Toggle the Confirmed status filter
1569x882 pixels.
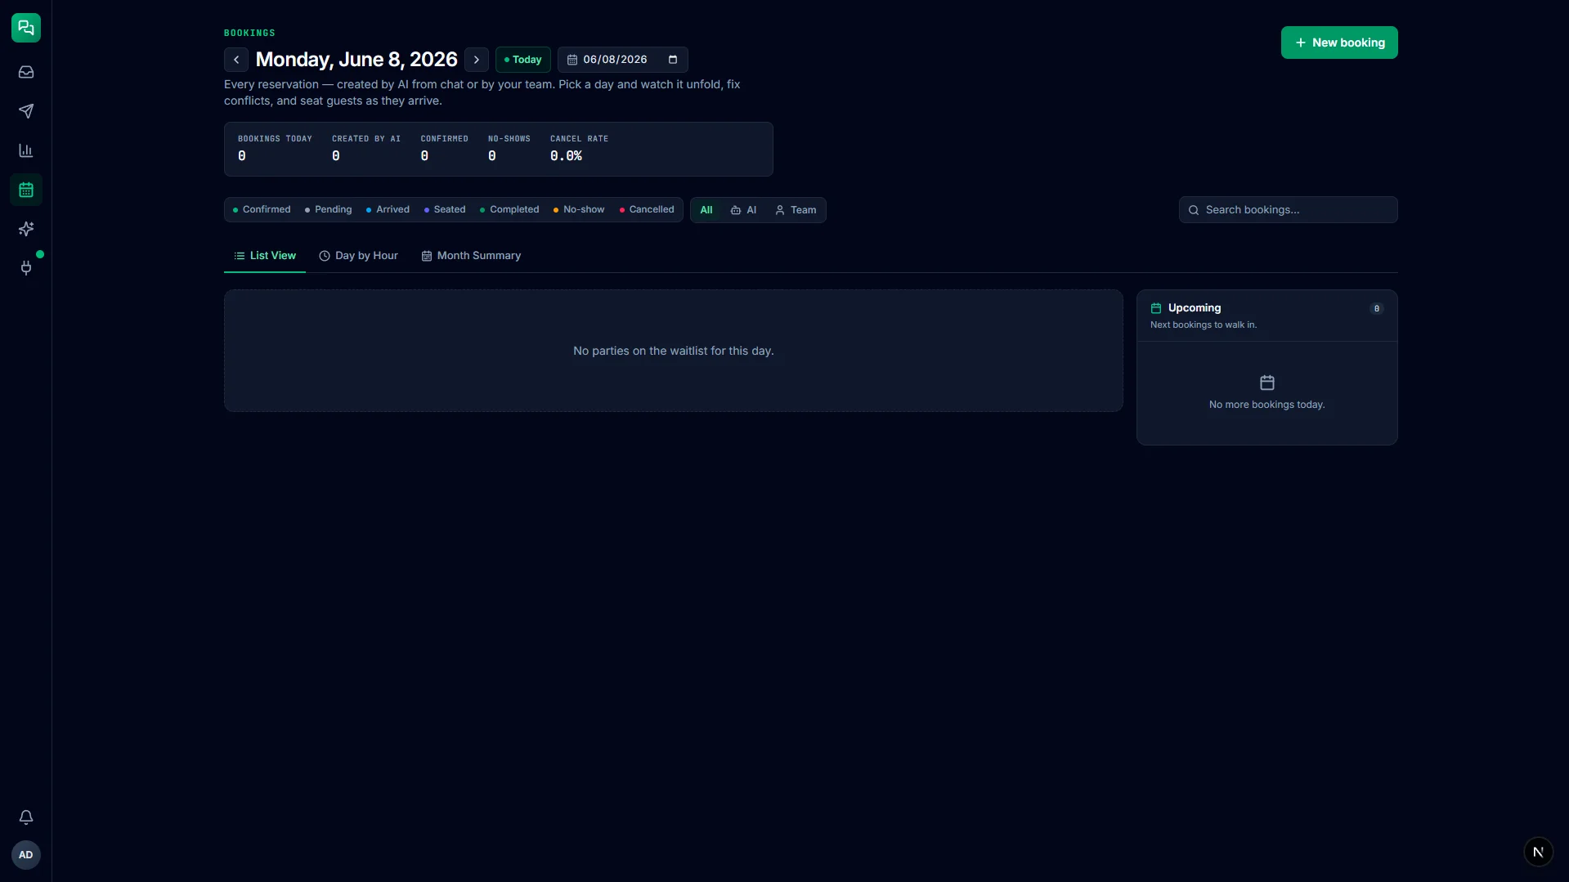(262, 210)
